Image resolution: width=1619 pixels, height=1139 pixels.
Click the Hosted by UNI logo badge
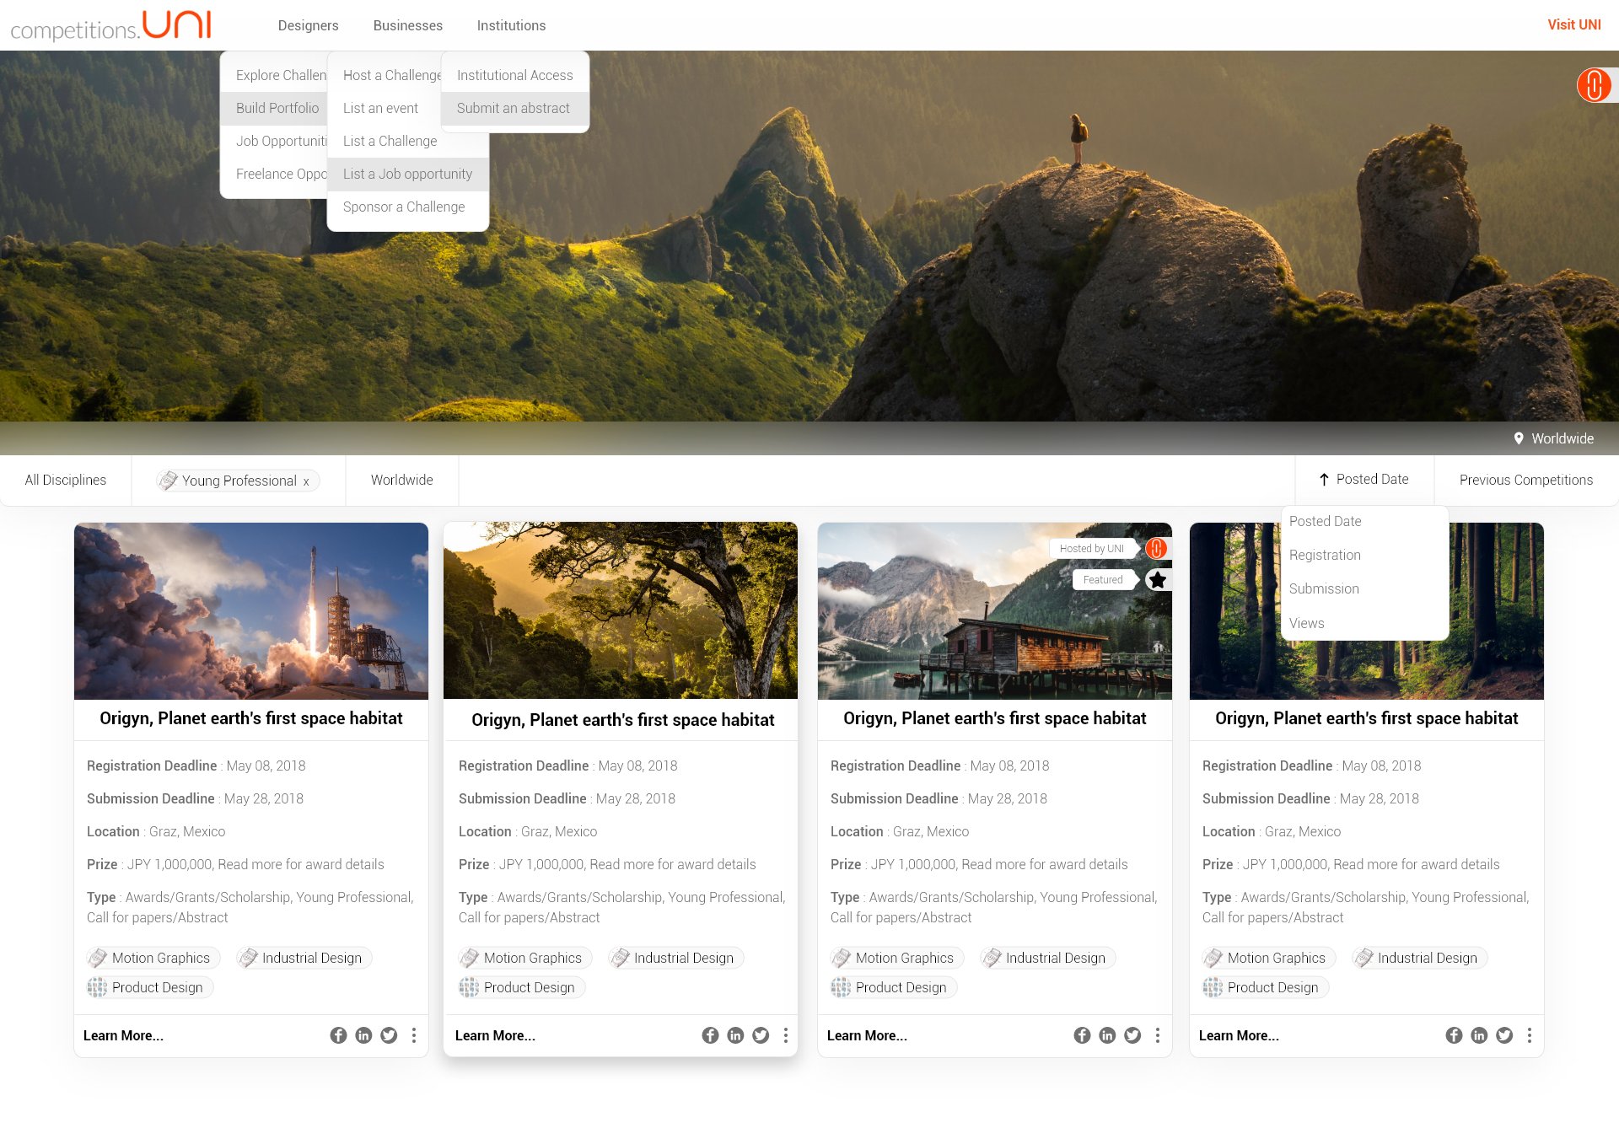pyautogui.click(x=1156, y=548)
